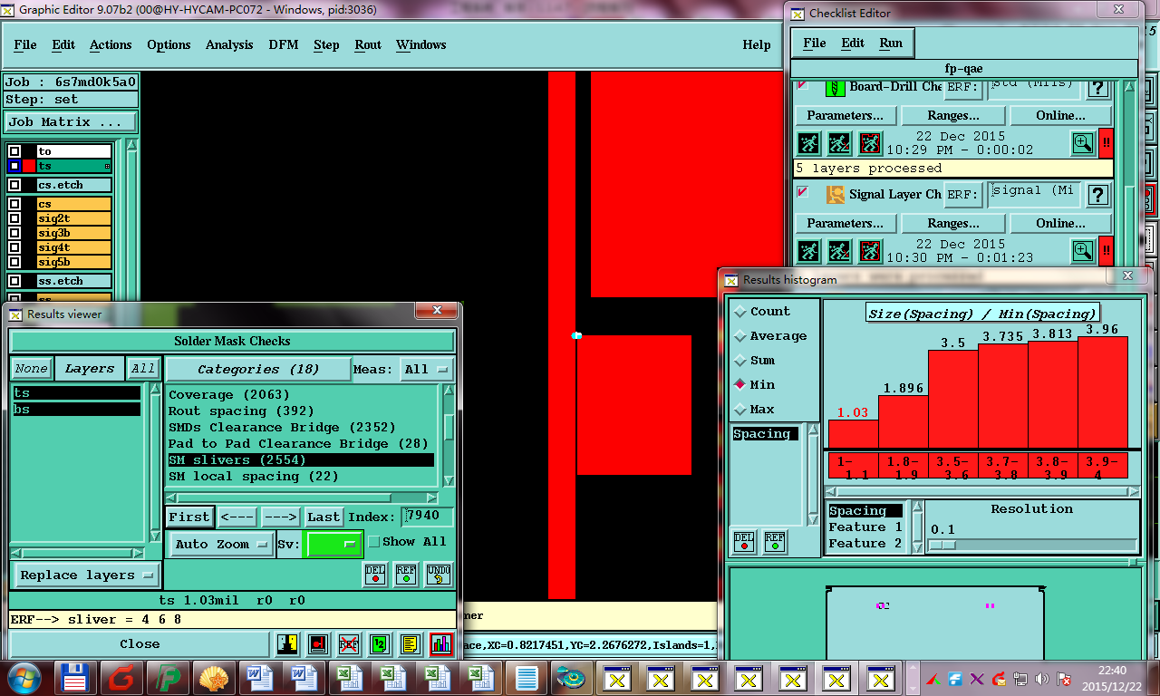The image size is (1160, 696).
Task: Open Categories (18) selector
Action: pyautogui.click(x=258, y=369)
